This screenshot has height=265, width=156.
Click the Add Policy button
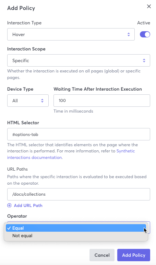pyautogui.click(x=134, y=255)
